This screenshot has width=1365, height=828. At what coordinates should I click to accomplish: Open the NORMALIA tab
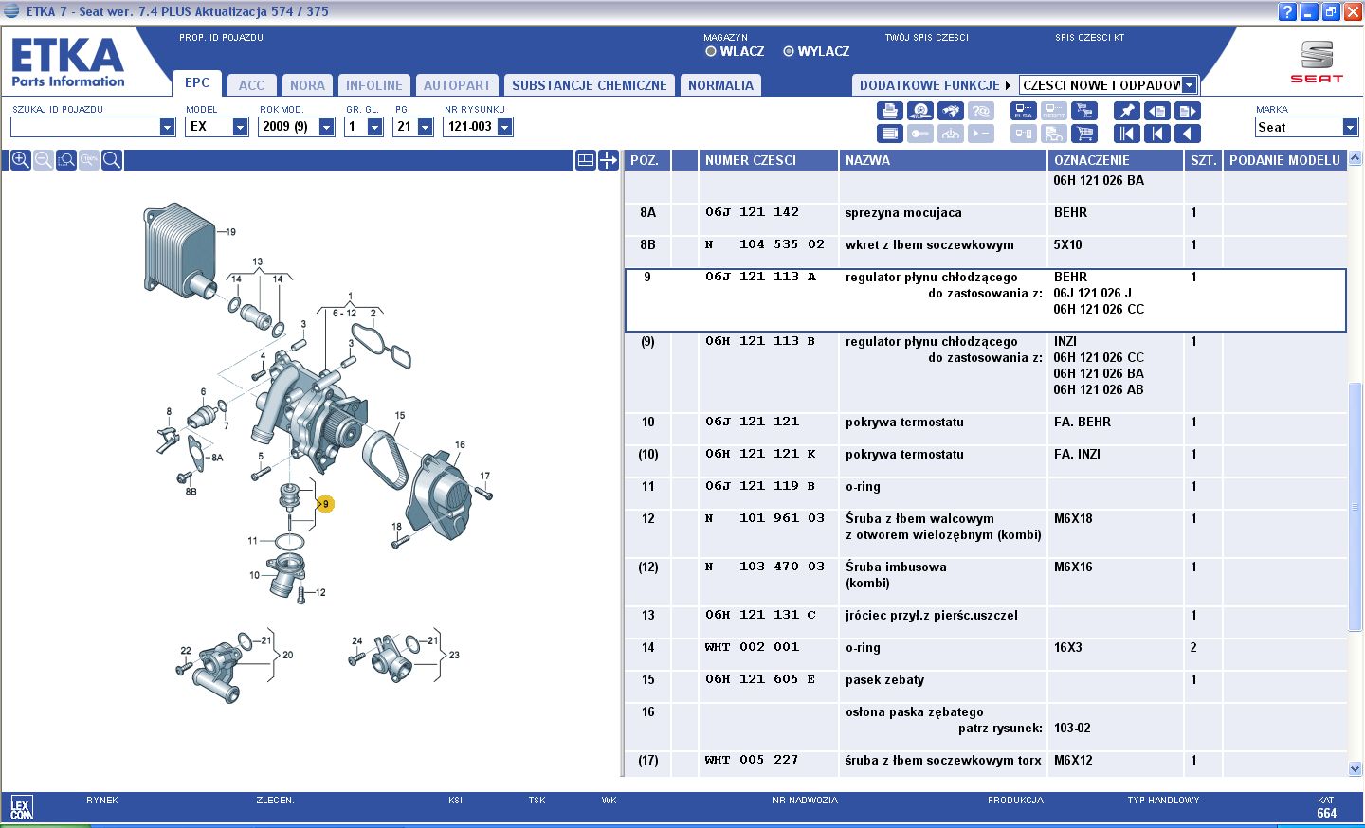(x=720, y=85)
